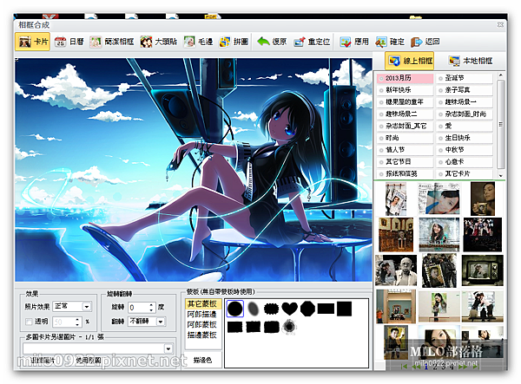Image resolution: width=521 pixels, height=384 pixels.
Task: Choose the octagon mask shape
Action: click(x=307, y=309)
